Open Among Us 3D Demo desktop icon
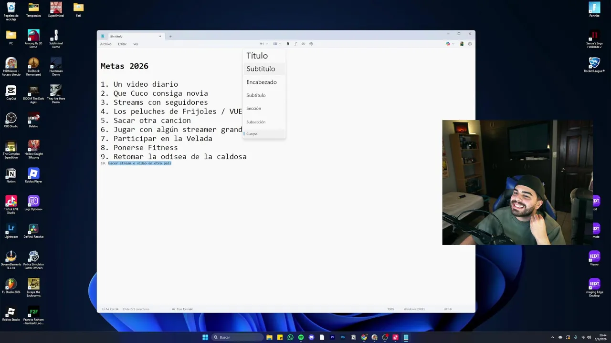 (33, 39)
